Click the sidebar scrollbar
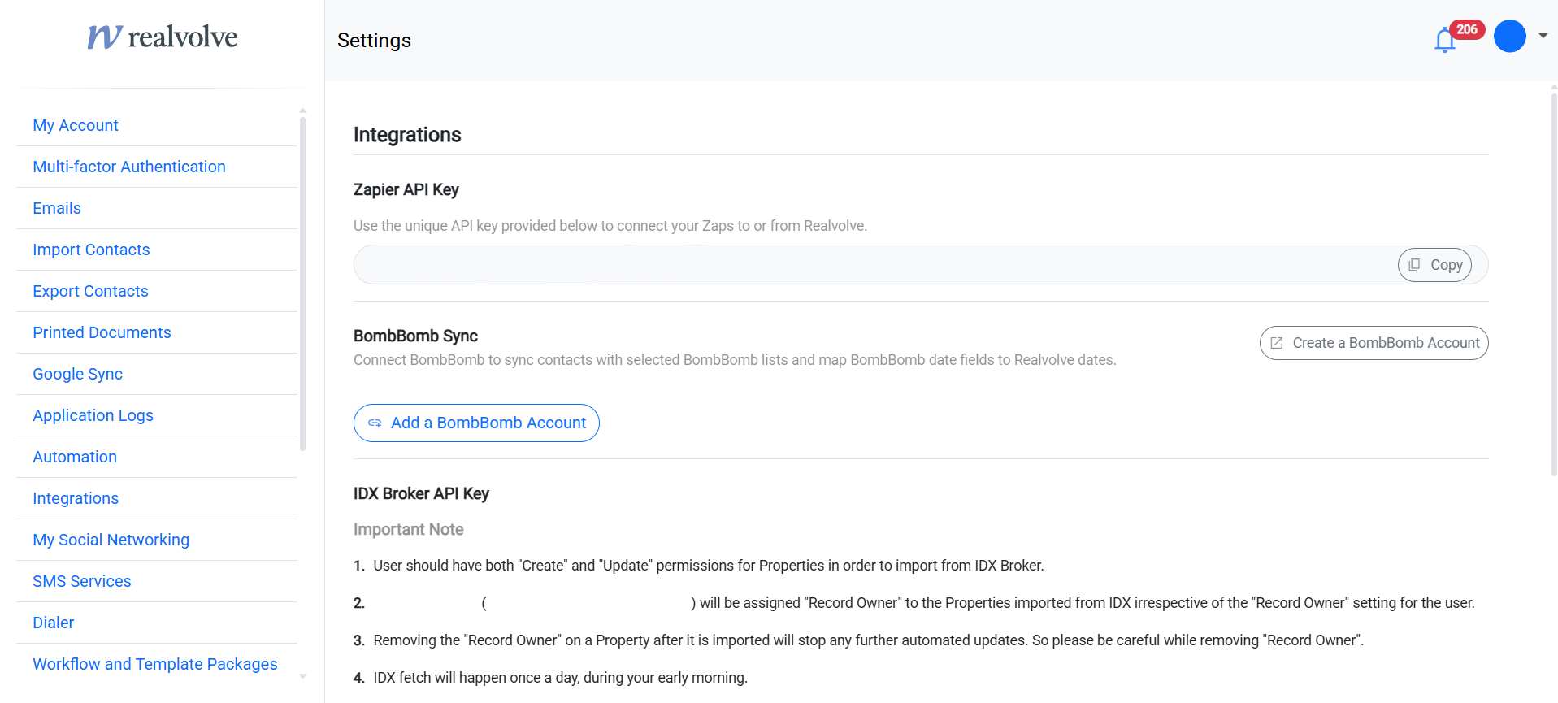The image size is (1558, 703). click(x=302, y=284)
